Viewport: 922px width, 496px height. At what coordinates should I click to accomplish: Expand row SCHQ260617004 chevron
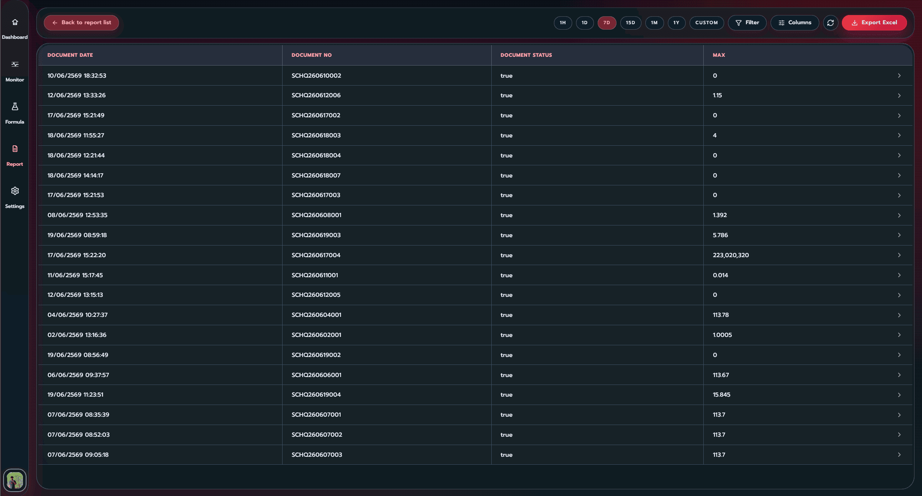point(899,255)
